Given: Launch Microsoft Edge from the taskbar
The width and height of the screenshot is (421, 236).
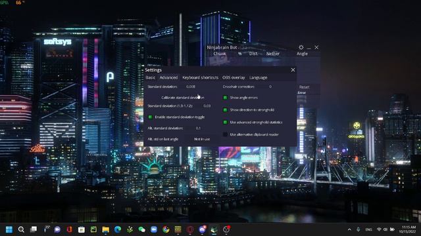Looking at the screenshot, I should tap(118, 229).
